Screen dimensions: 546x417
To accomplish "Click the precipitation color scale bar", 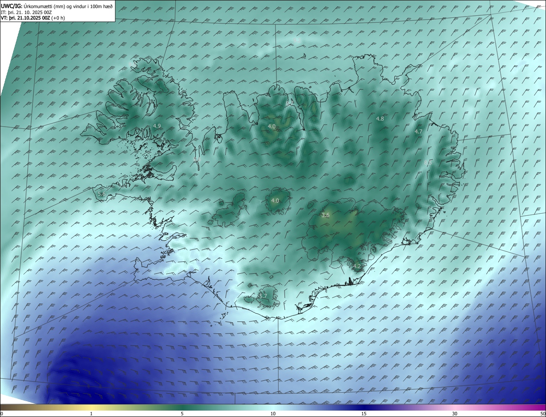I will pyautogui.click(x=273, y=408).
